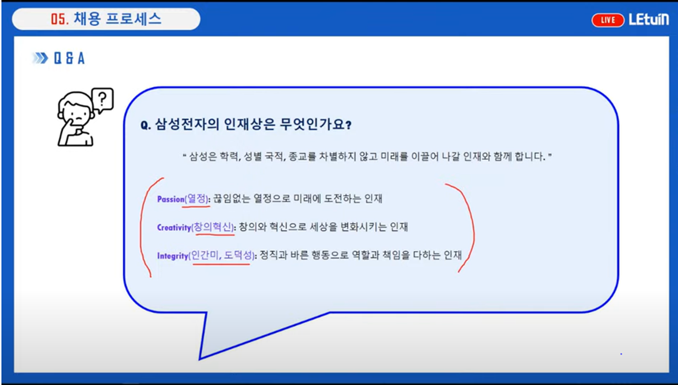Click the double chevron icon beside Q&A

[x=40, y=58]
